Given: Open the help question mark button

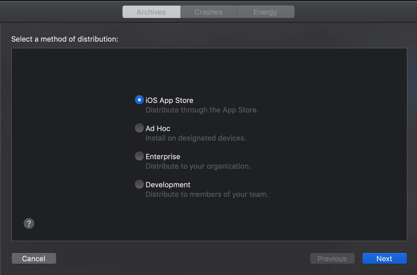Looking at the screenshot, I should 29,224.
